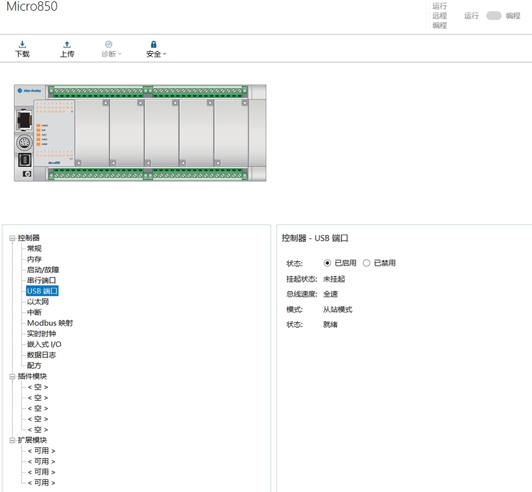Click the 运行 status checkbox
532x492 pixels.
428,6
